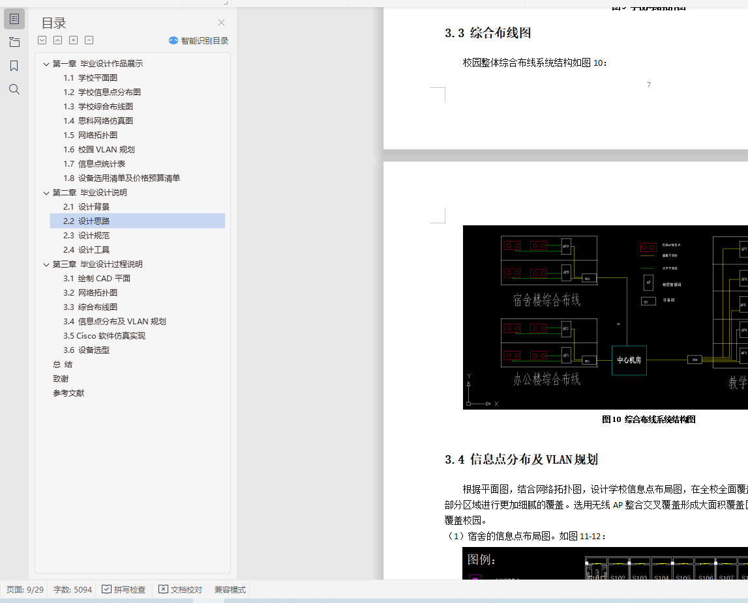Collapse 第一章 毕业设计作品展示
This screenshot has height=603, width=748.
click(46, 64)
